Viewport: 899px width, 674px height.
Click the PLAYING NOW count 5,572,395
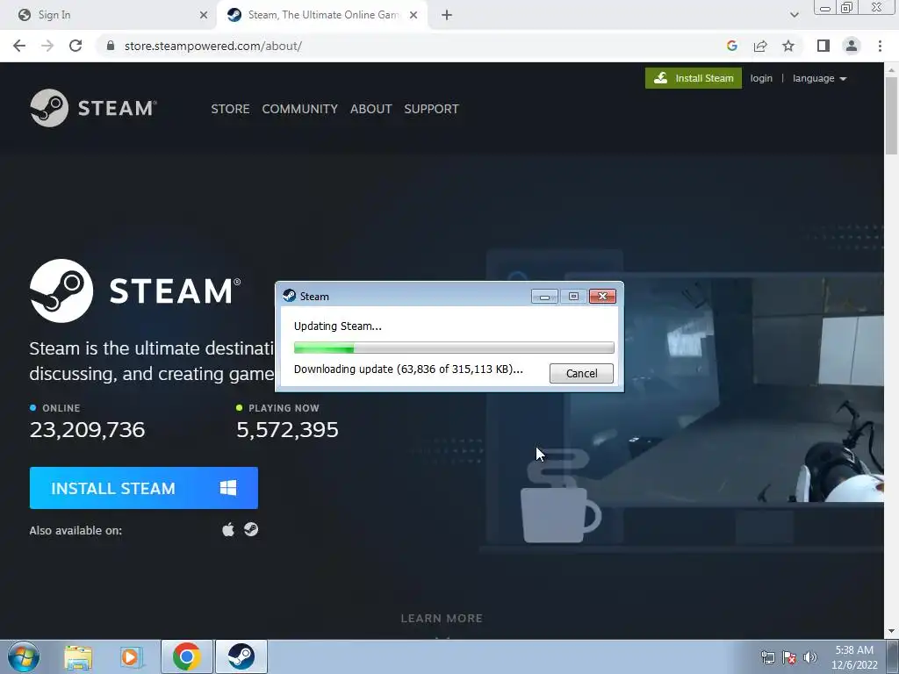click(287, 430)
